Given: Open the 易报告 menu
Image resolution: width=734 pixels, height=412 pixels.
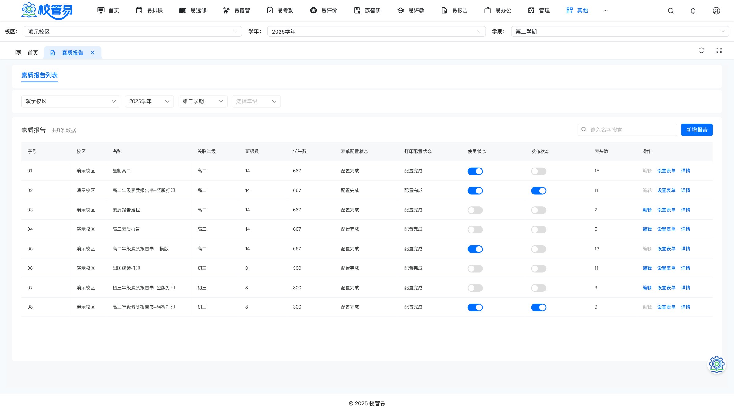Looking at the screenshot, I should tap(454, 10).
